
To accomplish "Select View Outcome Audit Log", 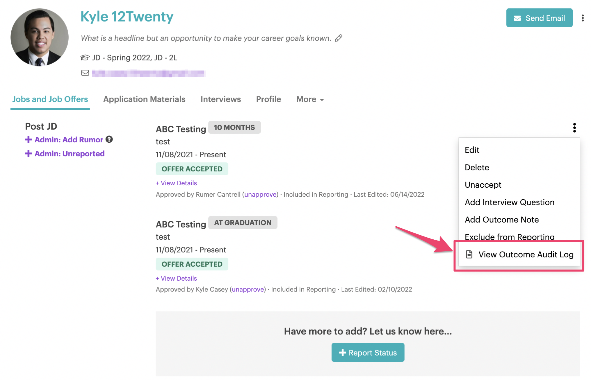I will tap(526, 254).
